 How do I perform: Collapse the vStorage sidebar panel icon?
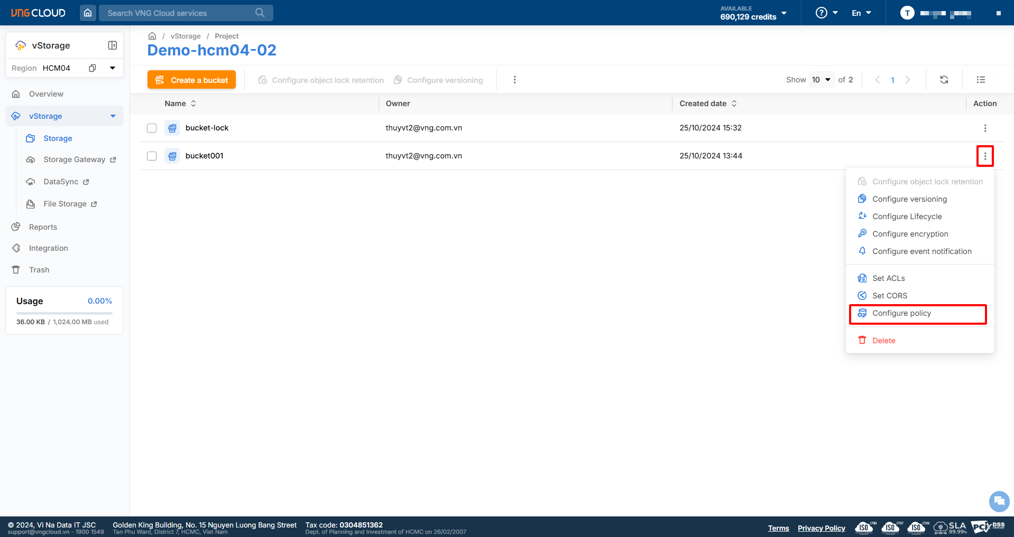(x=112, y=45)
